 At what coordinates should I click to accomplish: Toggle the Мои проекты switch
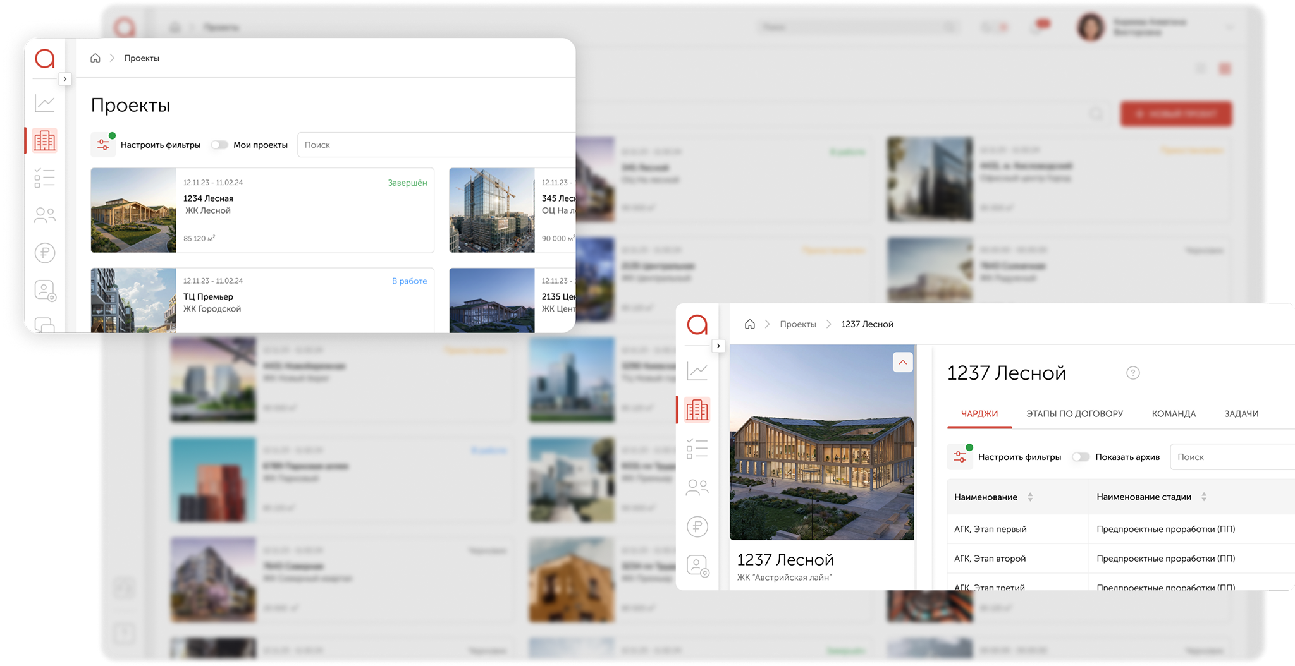[219, 145]
